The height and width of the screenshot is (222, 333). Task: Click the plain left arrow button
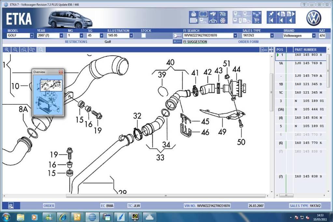point(291,21)
